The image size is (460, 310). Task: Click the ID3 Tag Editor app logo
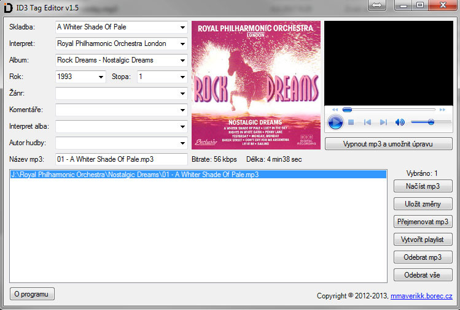pos(8,7)
